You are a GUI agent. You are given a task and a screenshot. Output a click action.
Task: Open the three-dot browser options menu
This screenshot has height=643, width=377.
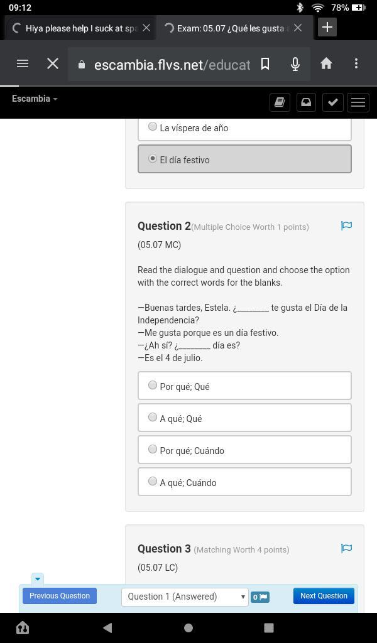(x=356, y=63)
